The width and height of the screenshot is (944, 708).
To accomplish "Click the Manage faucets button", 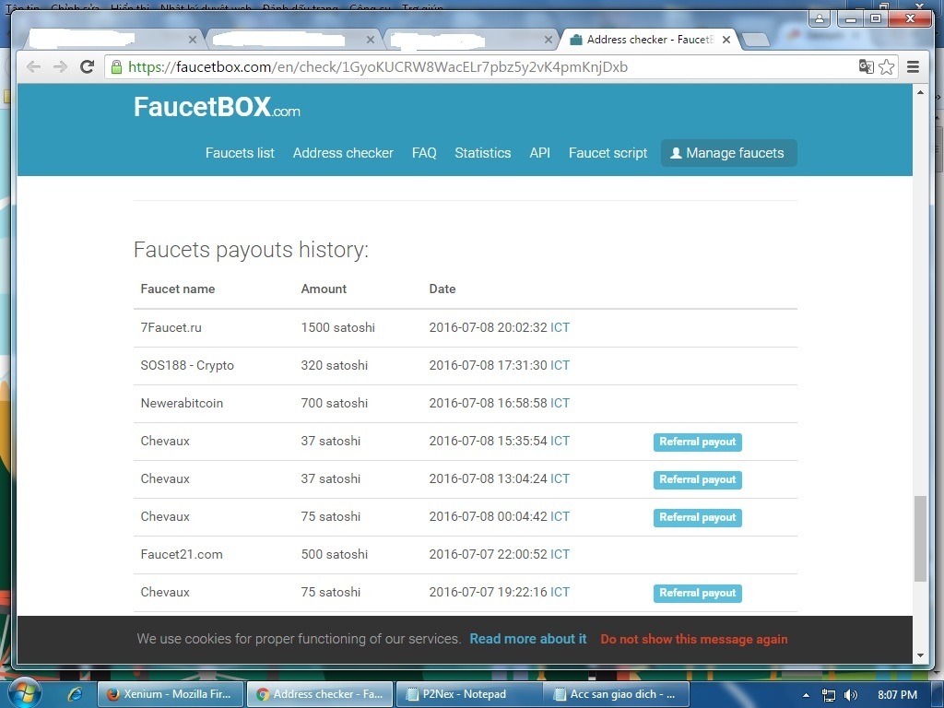I will coord(728,153).
